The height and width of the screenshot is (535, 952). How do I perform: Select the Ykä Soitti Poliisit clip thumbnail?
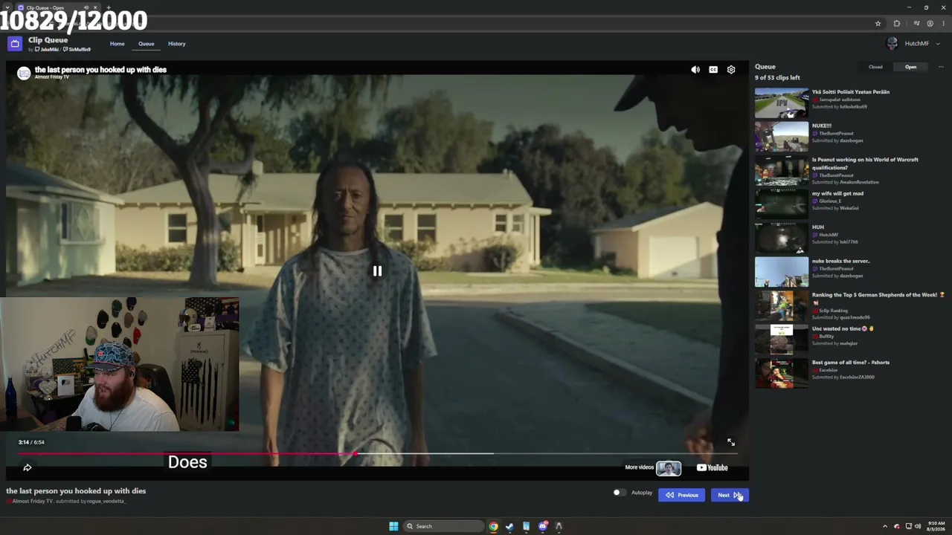782,103
